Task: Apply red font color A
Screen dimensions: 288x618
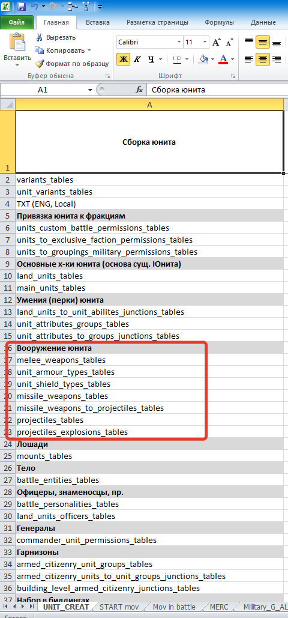Action: 223,59
